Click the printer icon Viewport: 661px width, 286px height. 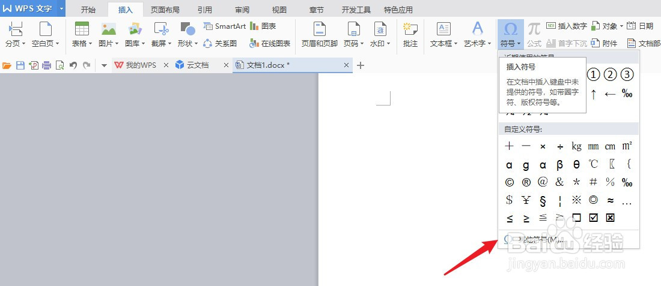point(46,65)
